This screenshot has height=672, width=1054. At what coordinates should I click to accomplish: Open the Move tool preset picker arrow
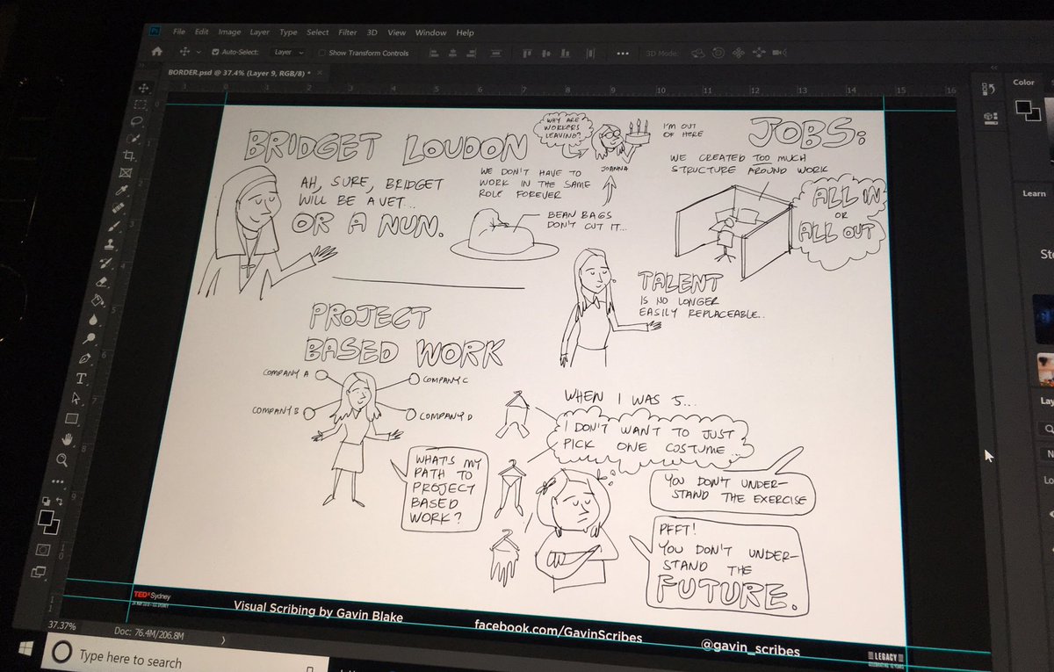[x=199, y=53]
